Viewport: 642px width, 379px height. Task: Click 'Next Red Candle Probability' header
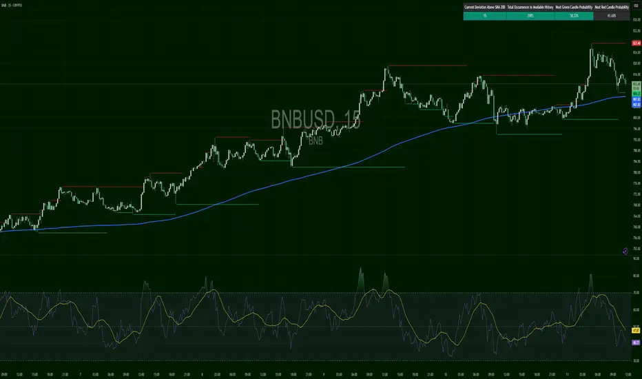[x=612, y=8]
